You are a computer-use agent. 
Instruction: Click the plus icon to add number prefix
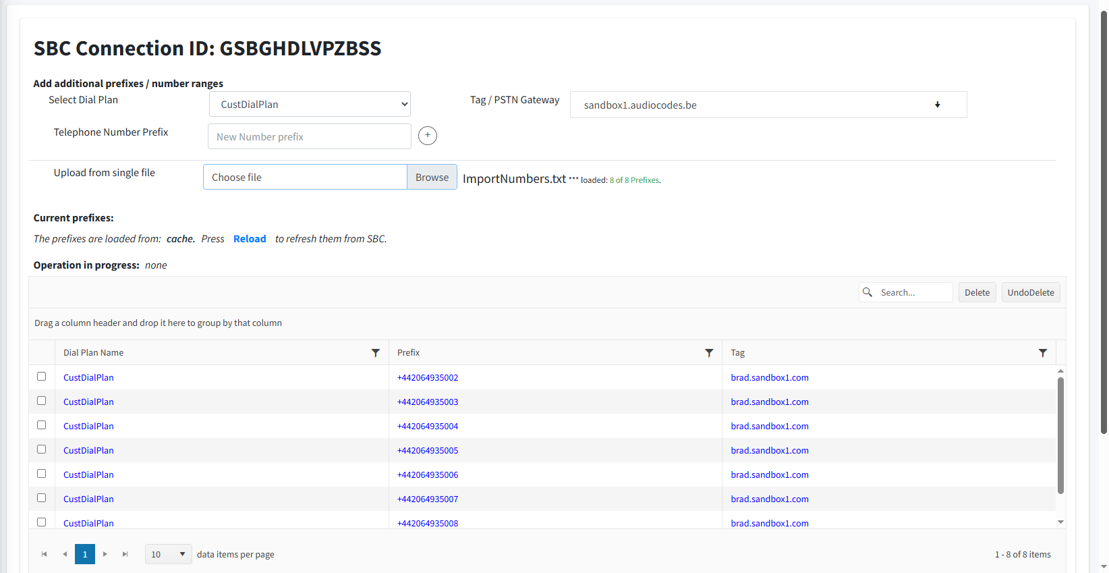pos(427,136)
